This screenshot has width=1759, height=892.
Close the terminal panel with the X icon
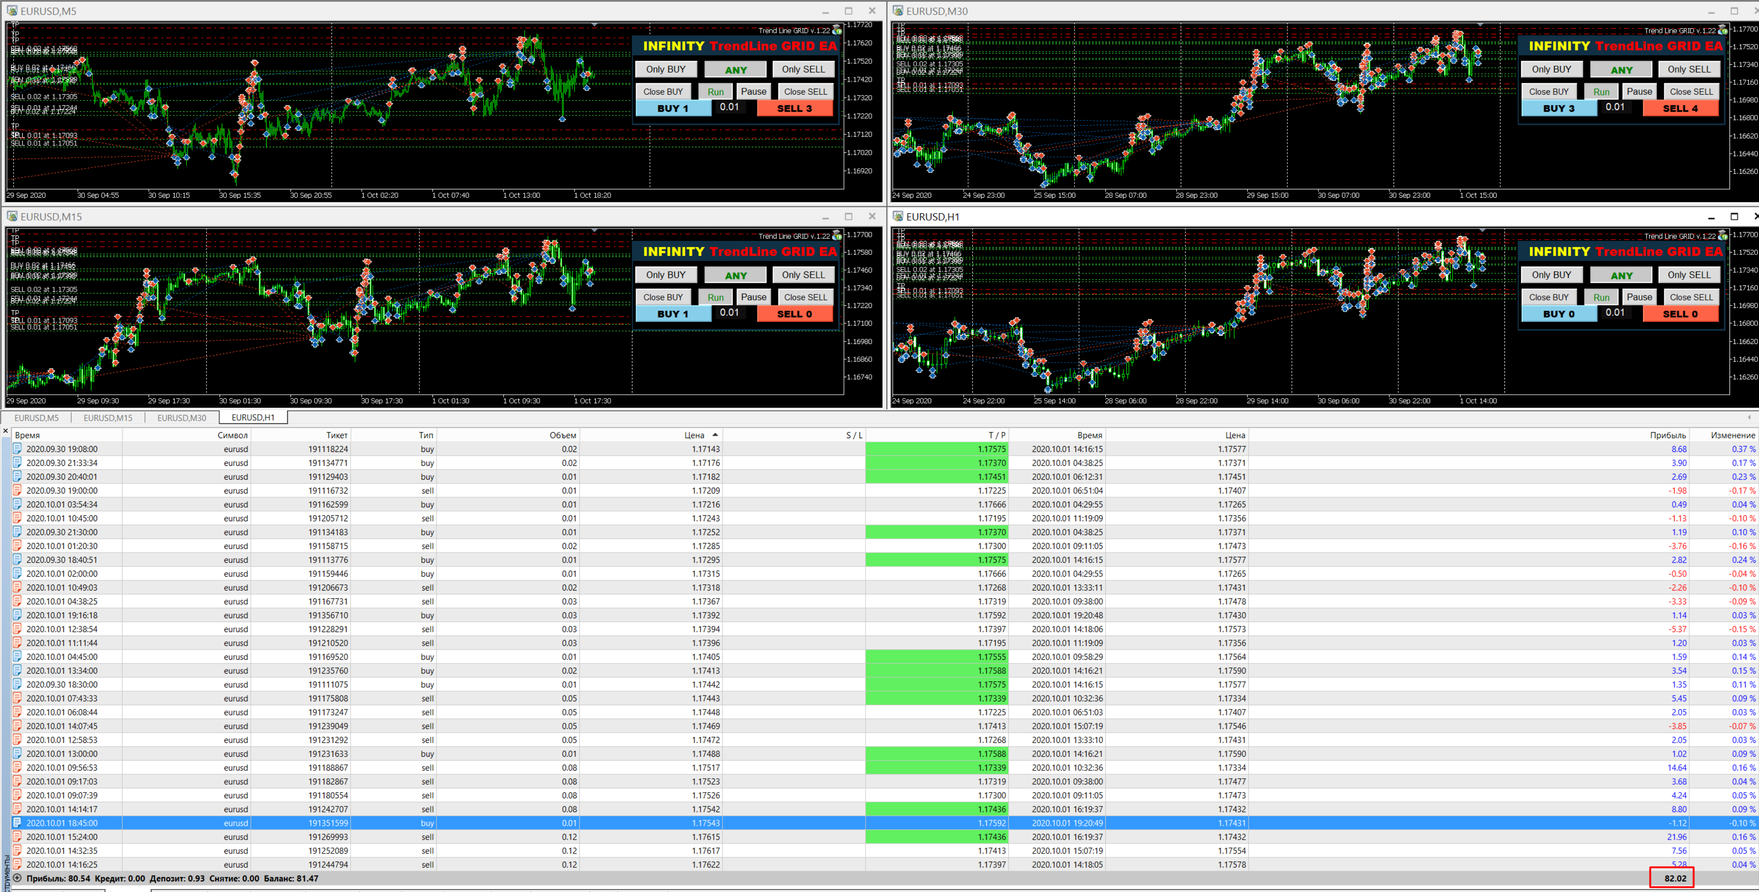[6, 431]
